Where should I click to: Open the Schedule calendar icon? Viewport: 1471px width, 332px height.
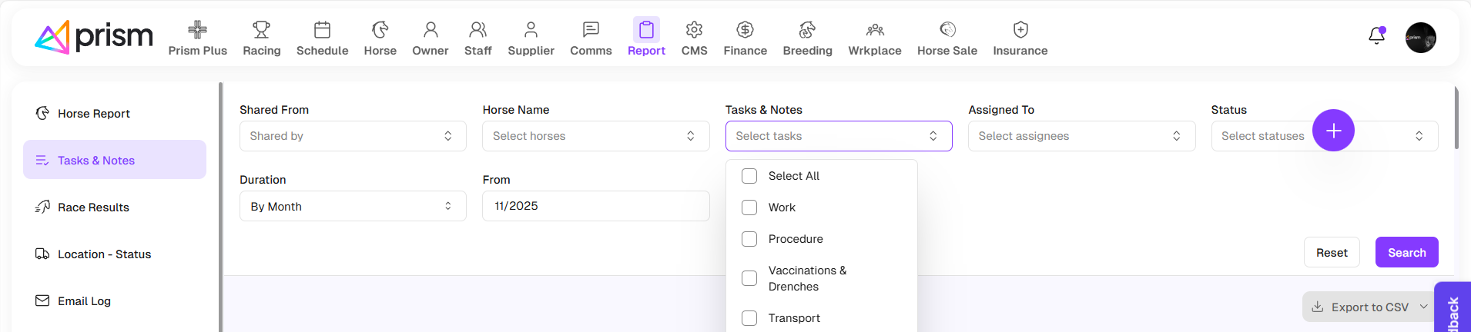322,31
